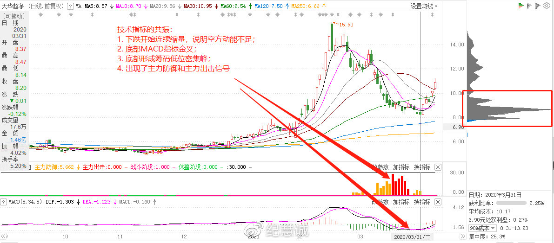Close the MACD indicator panel
The image size is (554, 243).
(438, 202)
